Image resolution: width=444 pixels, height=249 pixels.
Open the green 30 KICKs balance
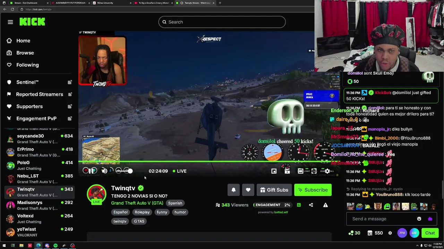point(354,233)
